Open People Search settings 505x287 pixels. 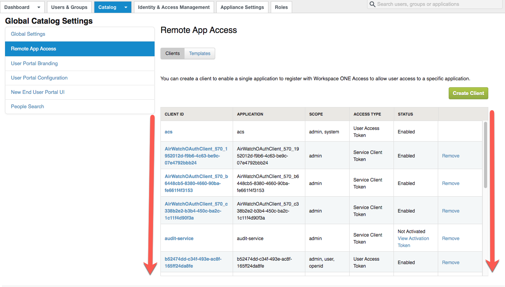(80, 107)
